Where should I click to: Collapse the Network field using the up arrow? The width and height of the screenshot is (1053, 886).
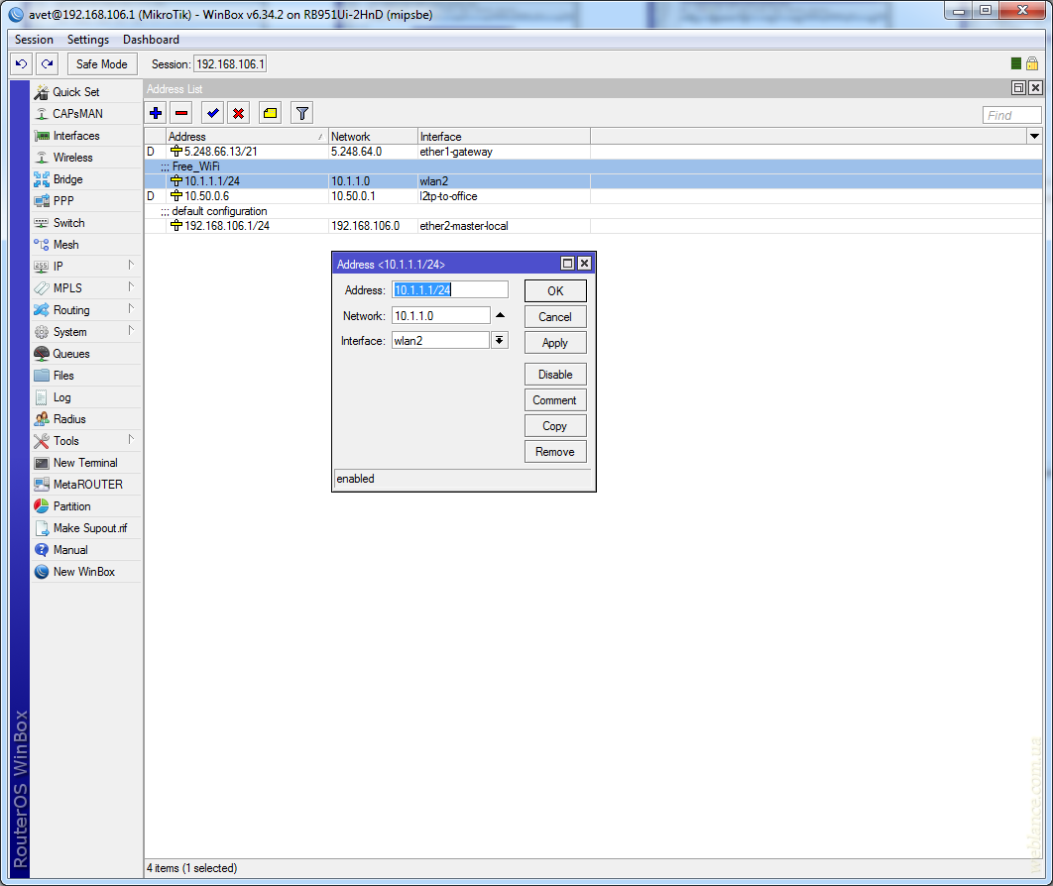500,315
